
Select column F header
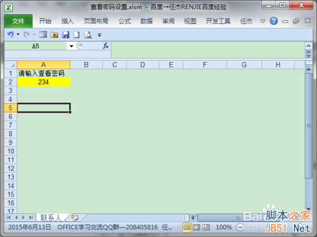click(x=205, y=65)
